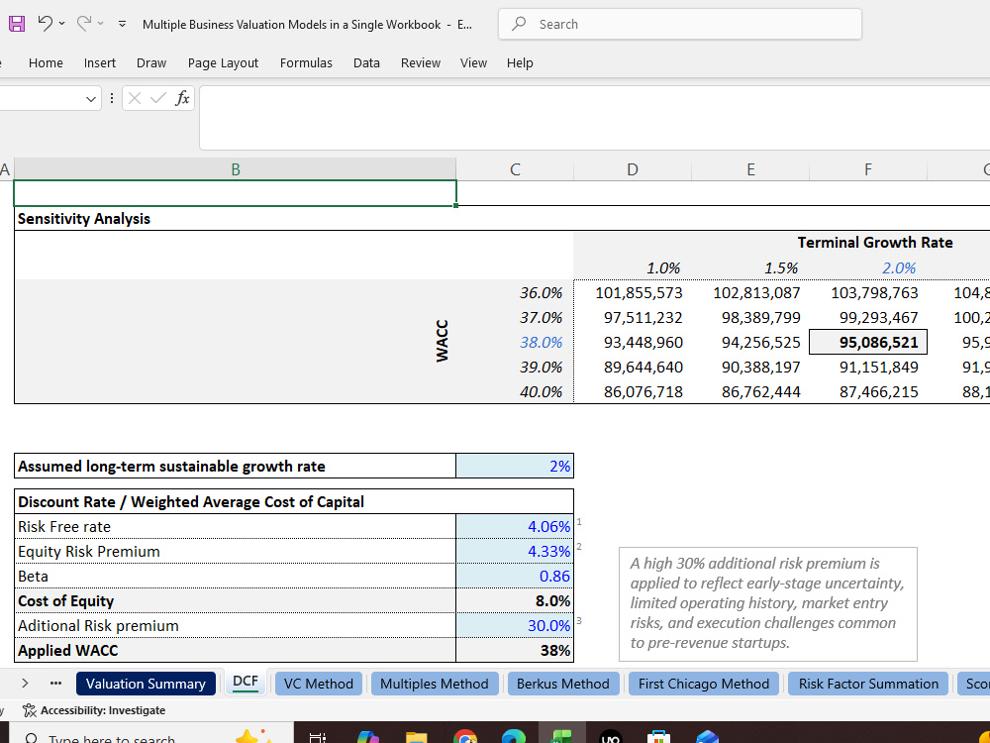
Task: Select Applied WACC 38% cell
Action: (x=515, y=650)
